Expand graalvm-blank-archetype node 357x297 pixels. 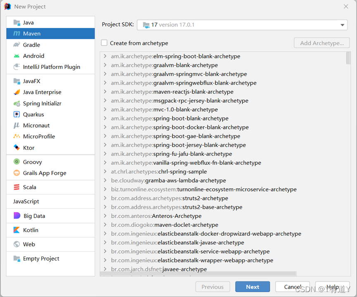pyautogui.click(x=105, y=65)
